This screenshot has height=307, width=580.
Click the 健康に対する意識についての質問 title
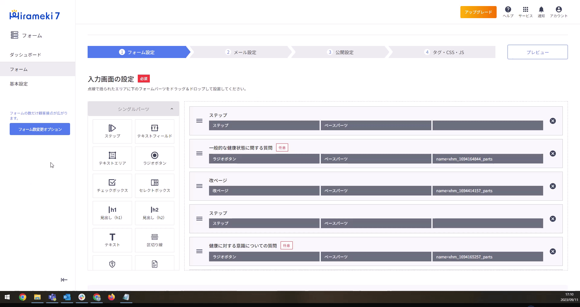(x=243, y=246)
